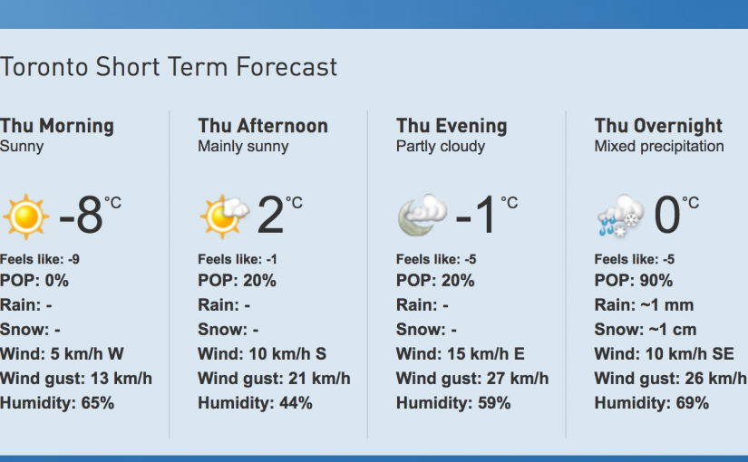
Task: Click the sunny icon for Thu Morning
Action: [x=24, y=217]
